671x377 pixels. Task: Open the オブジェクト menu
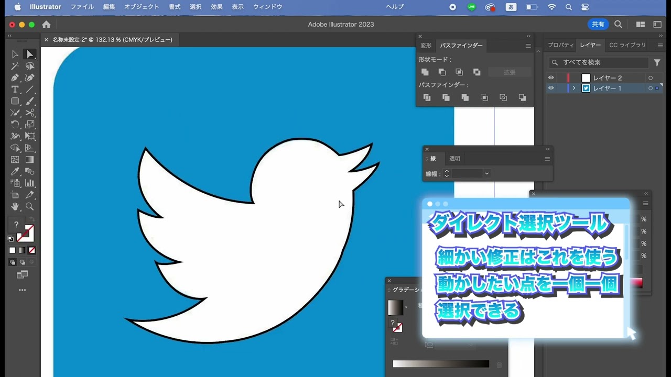click(142, 7)
